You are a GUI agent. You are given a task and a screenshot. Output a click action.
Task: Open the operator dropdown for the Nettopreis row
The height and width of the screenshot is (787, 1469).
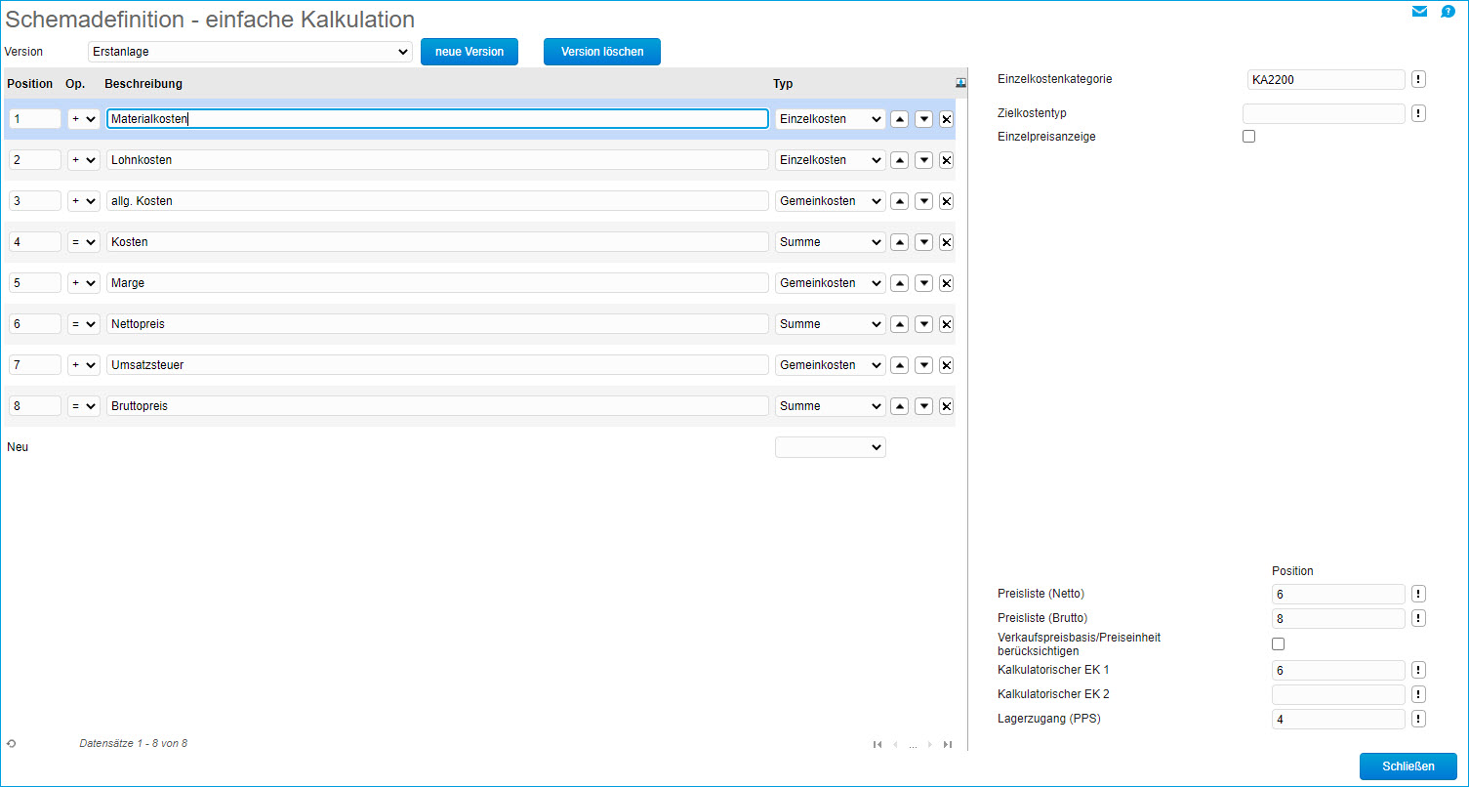tap(84, 324)
